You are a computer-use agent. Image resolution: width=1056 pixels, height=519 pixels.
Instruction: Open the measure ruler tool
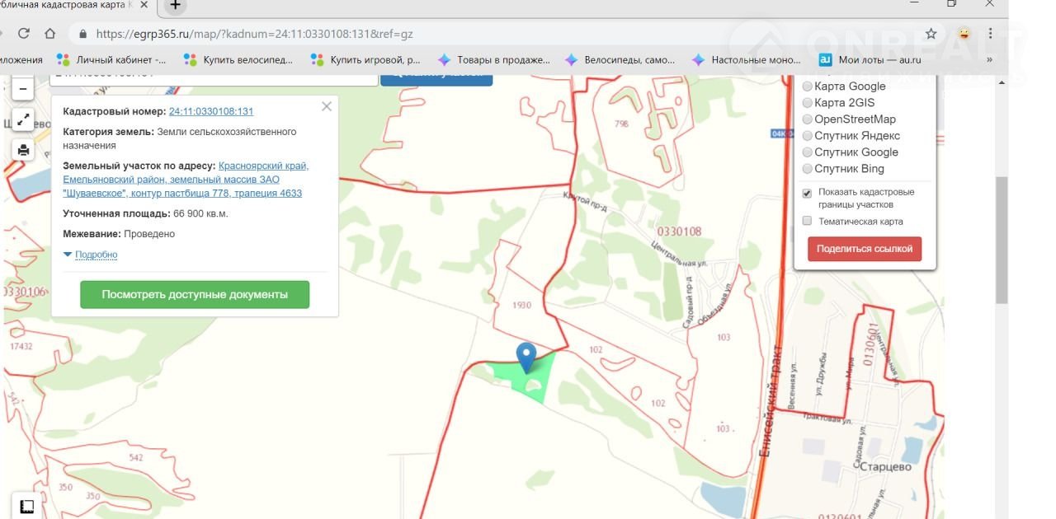point(26,506)
